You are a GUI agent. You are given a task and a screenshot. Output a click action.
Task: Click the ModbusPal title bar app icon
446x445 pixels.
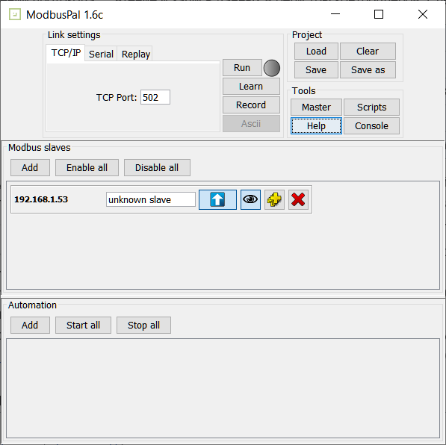pos(15,14)
